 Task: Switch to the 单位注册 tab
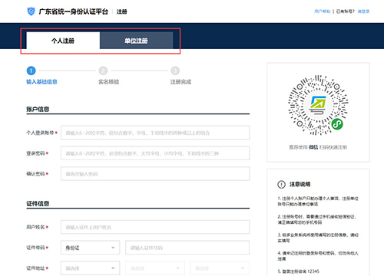pyautogui.click(x=136, y=41)
